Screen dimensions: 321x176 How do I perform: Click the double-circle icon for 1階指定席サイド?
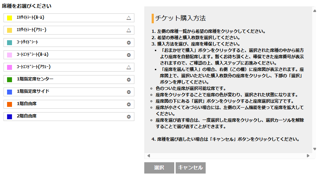point(129,92)
